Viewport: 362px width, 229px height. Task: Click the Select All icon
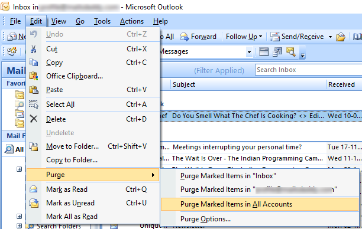34,104
